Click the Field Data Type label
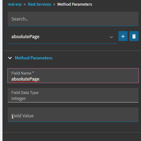 [25, 93]
